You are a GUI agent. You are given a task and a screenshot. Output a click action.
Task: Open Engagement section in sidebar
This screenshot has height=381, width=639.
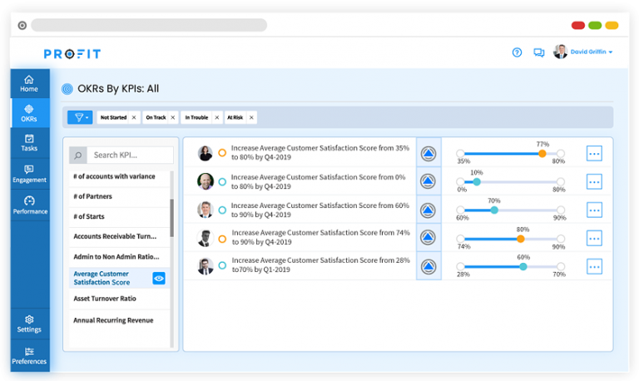point(29,174)
